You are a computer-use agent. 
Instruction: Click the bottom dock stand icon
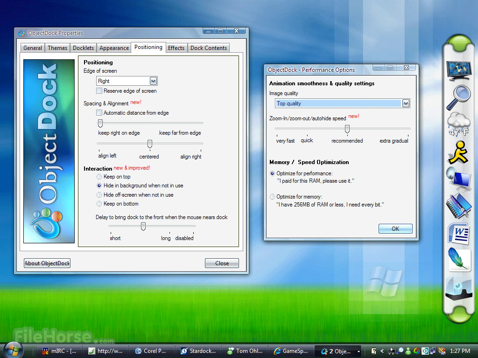[458, 288]
